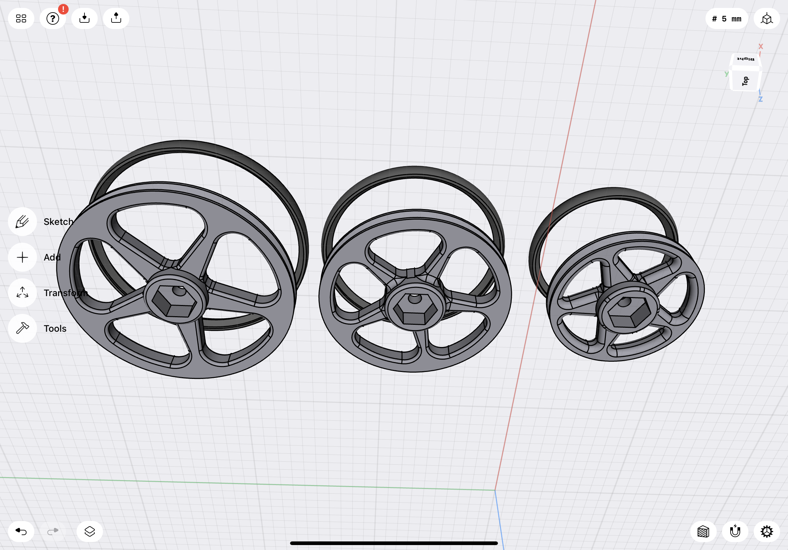This screenshot has width=788, height=550.
Task: Open the grid units dropdown showing 5 mm
Action: [x=727, y=18]
